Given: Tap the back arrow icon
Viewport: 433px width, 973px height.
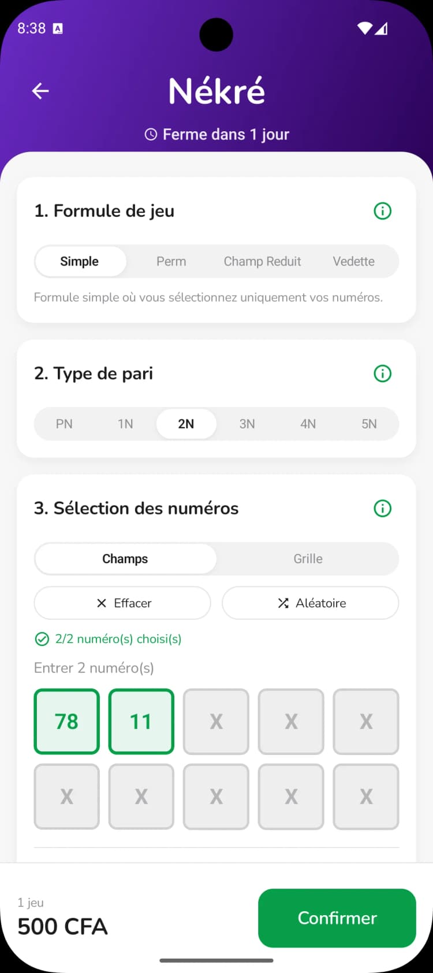Looking at the screenshot, I should 40,91.
